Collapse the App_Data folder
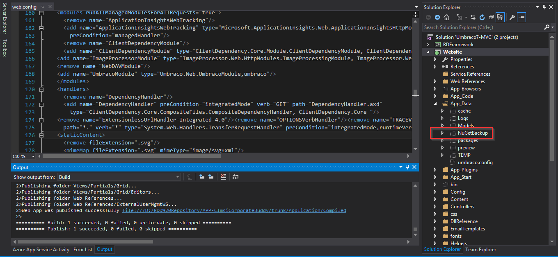Screen dimensions: 558x257 [x=435, y=104]
